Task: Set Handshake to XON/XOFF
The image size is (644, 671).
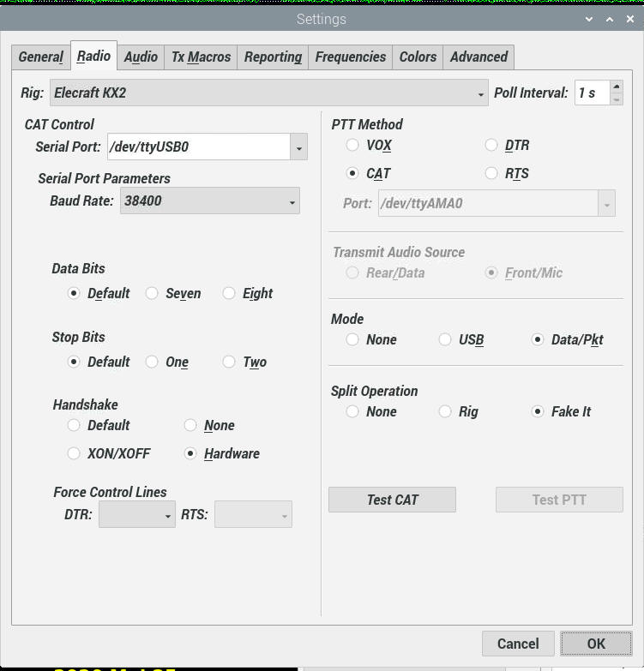Action: click(75, 453)
